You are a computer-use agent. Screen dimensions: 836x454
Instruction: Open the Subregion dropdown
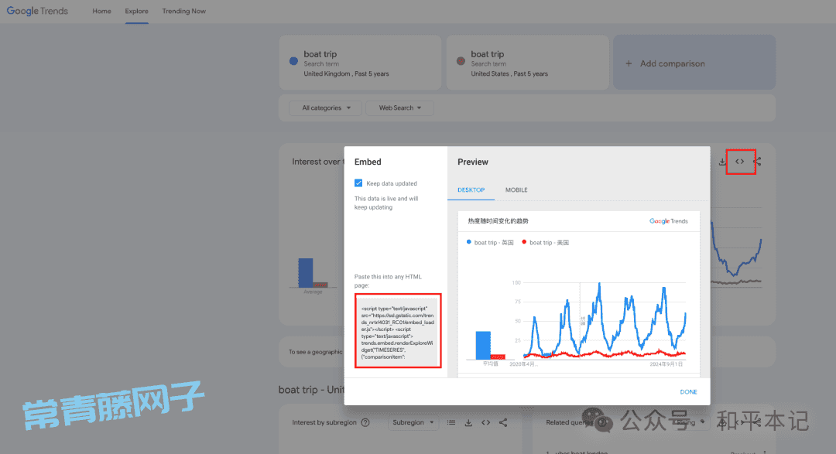[x=413, y=422]
